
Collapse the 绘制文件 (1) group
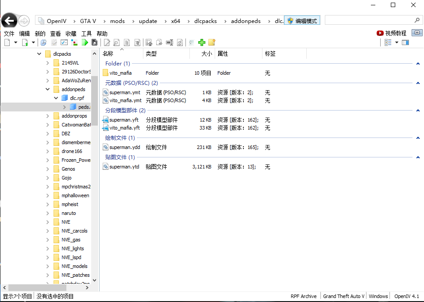(x=418, y=138)
